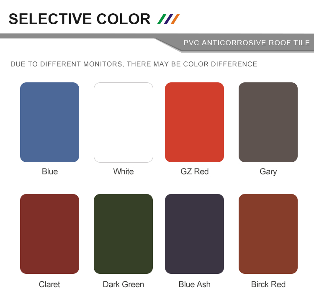Choose the Dark Green swatch
Viewport: 314px width, 296px height.
pos(124,234)
